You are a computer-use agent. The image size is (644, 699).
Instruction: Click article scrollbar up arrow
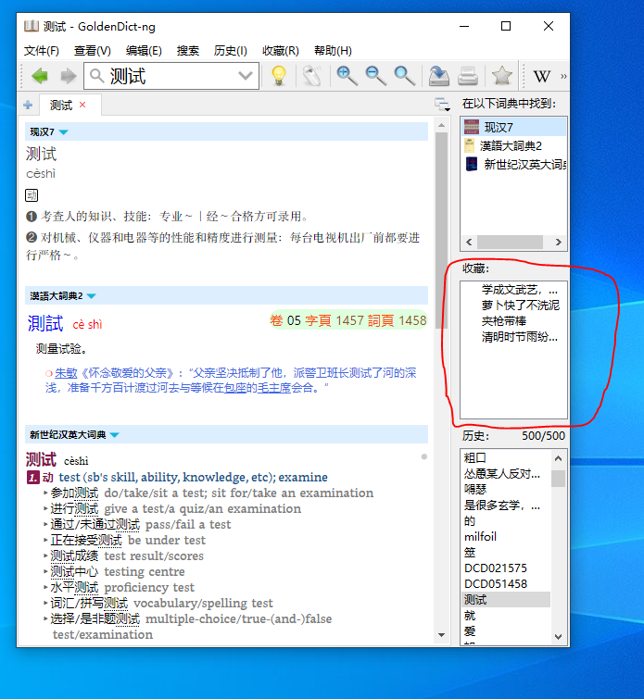coord(441,125)
